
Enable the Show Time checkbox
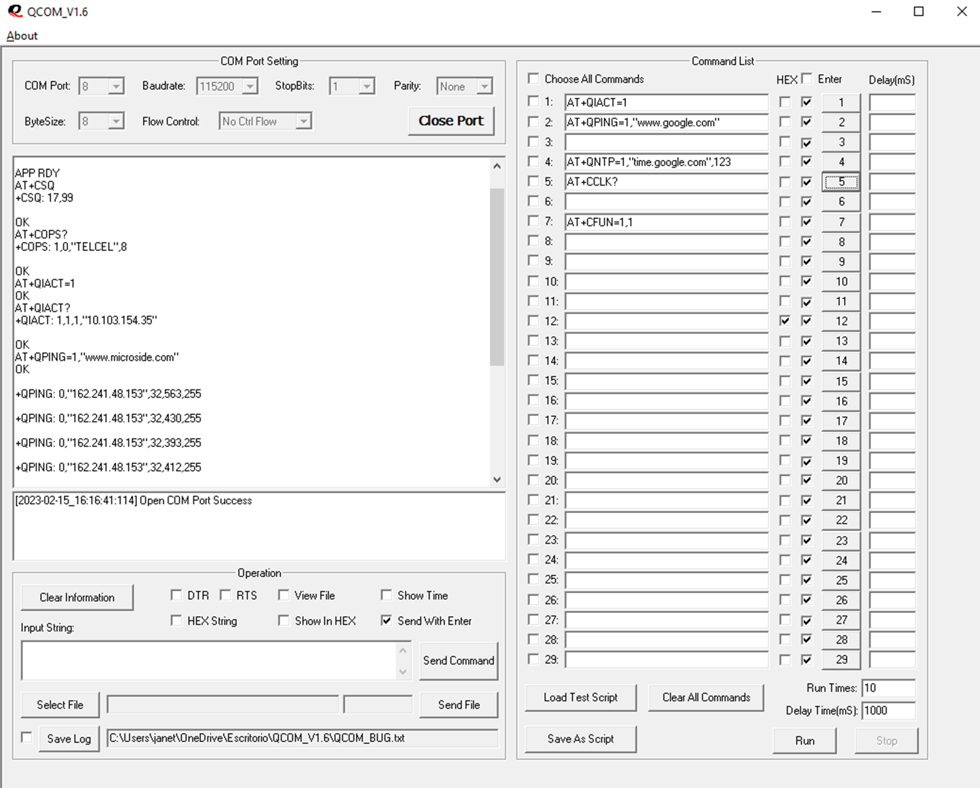click(387, 596)
